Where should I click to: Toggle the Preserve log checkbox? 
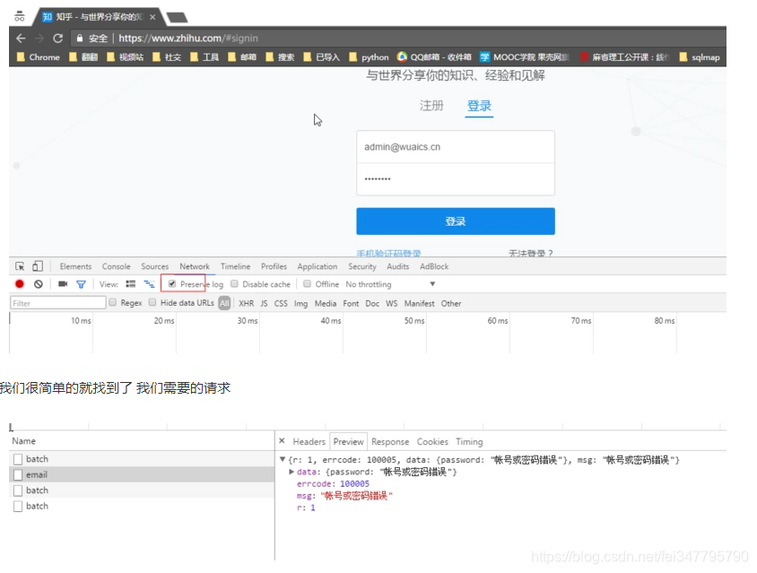(x=172, y=284)
